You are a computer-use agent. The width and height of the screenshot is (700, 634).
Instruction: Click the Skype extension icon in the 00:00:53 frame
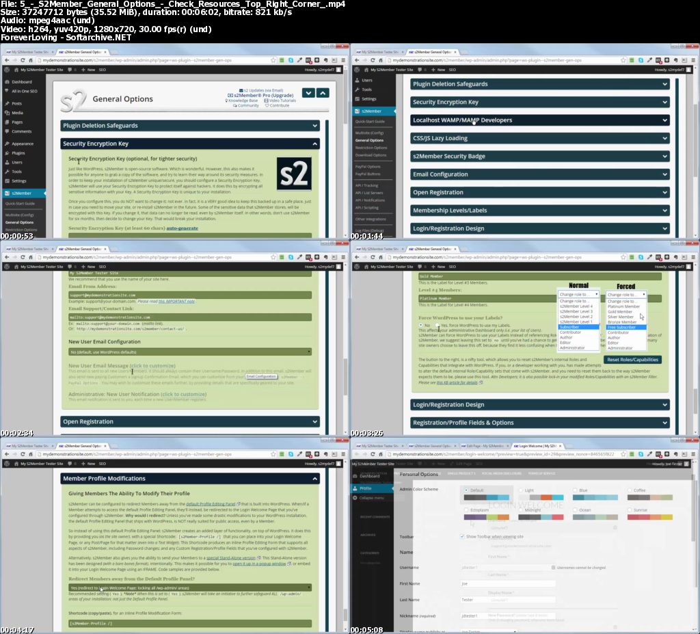click(291, 60)
